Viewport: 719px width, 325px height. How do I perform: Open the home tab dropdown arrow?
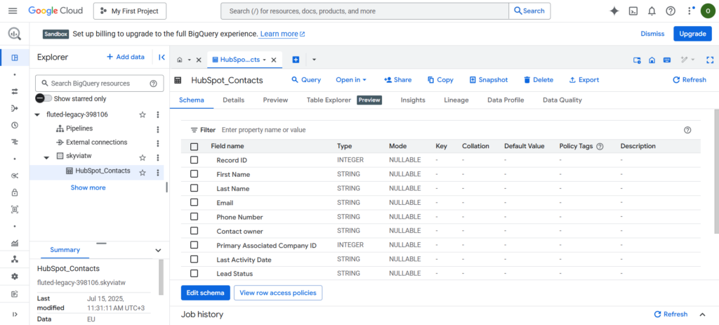pyautogui.click(x=189, y=60)
